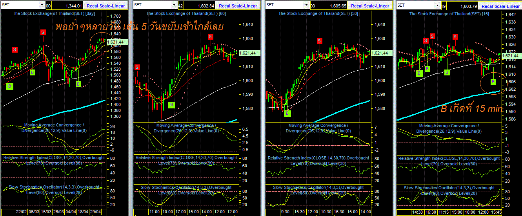Click the Slow Stochastics Oscillator label in the day chart
522x216 pixels.
pyautogui.click(x=54, y=190)
